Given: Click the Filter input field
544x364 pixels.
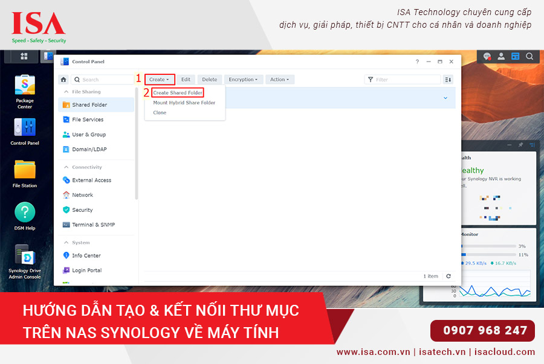Looking at the screenshot, I should click(x=403, y=80).
